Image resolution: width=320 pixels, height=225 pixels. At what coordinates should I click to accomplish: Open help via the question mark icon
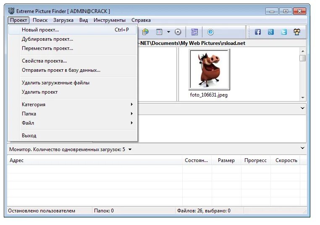211,32
